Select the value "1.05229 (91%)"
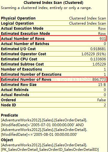Viewport: 108px width, 152px height. coord(94,54)
